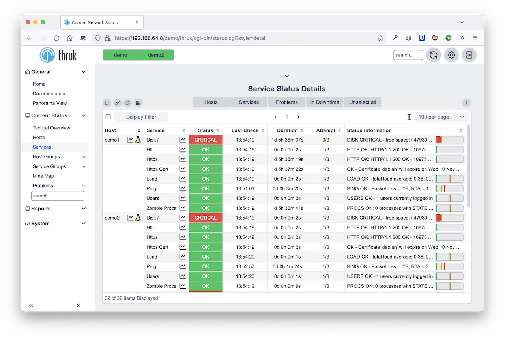Open Tactical Overview in the sidebar
Viewport: 505px width, 339px height.
51,128
